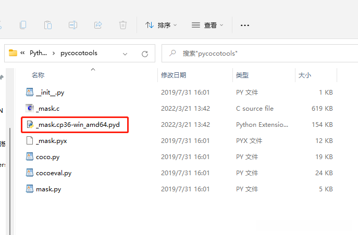Go to the Pyth... parent folder breadcrumb
The image size is (358, 235).
click(x=38, y=53)
